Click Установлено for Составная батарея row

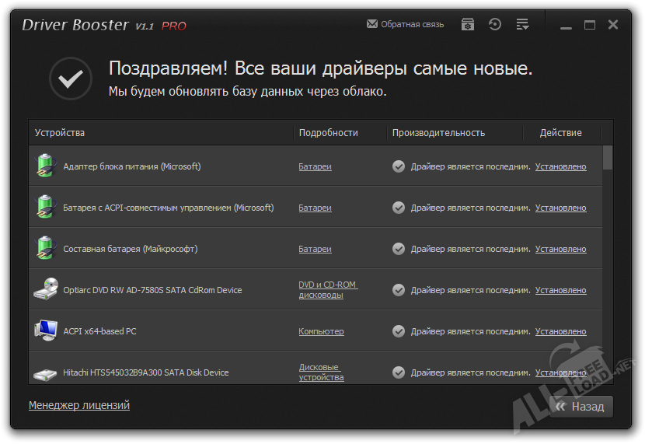[x=560, y=249]
